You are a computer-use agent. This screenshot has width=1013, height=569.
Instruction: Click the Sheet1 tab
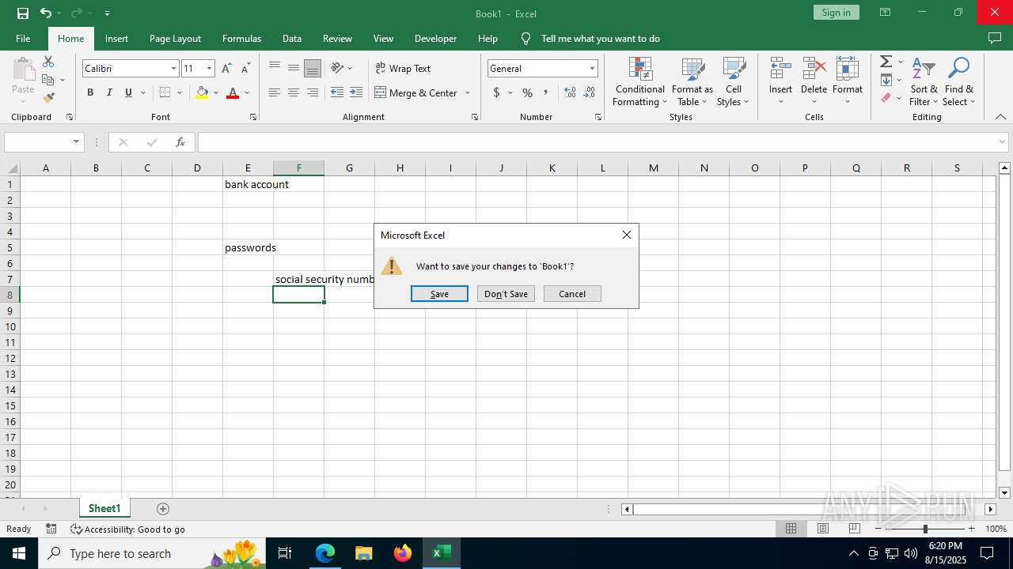(104, 509)
